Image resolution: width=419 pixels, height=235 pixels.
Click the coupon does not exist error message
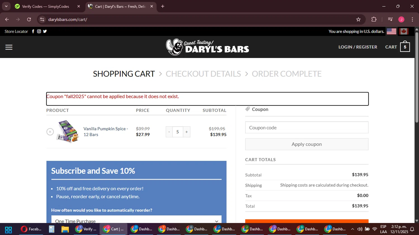pos(113,96)
